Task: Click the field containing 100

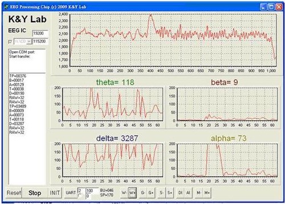Action: (x=92, y=190)
